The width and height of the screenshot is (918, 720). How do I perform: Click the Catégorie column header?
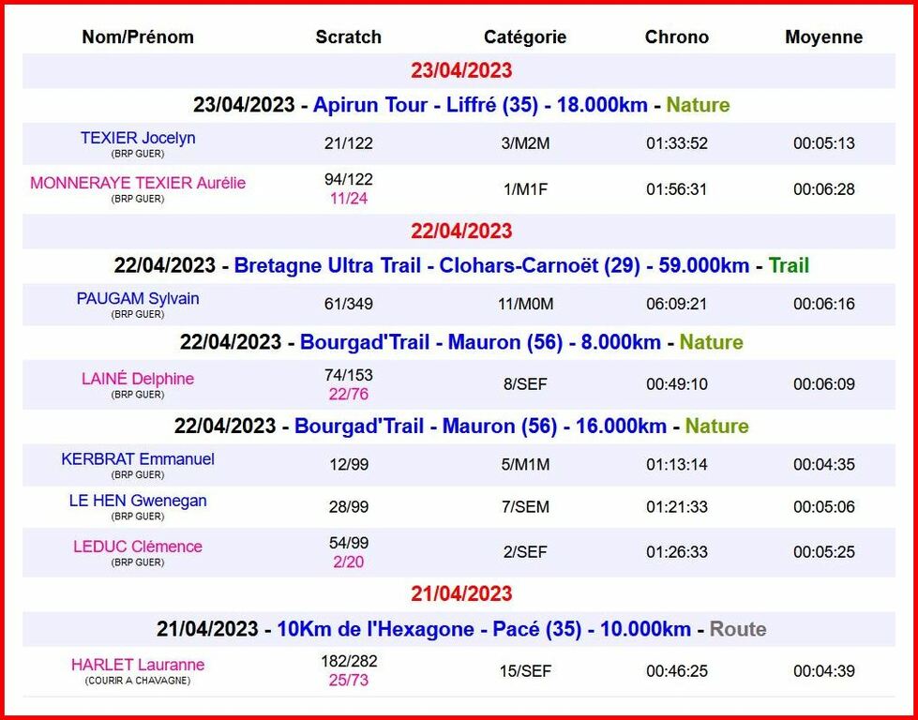click(525, 37)
